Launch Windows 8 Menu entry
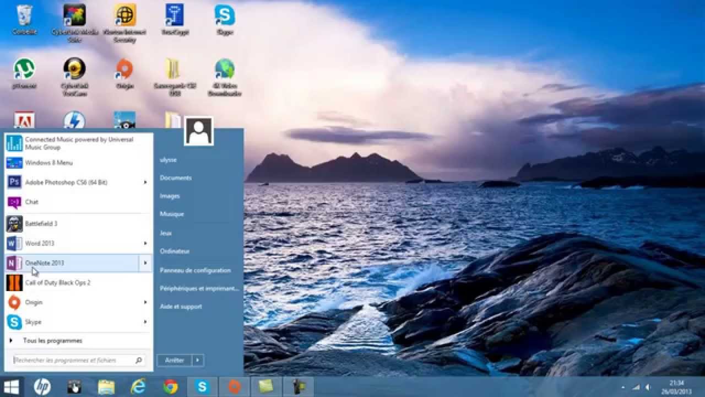This screenshot has height=397, width=705. (79, 163)
